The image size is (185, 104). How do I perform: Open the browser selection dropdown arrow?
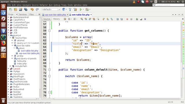tap(66, 10)
